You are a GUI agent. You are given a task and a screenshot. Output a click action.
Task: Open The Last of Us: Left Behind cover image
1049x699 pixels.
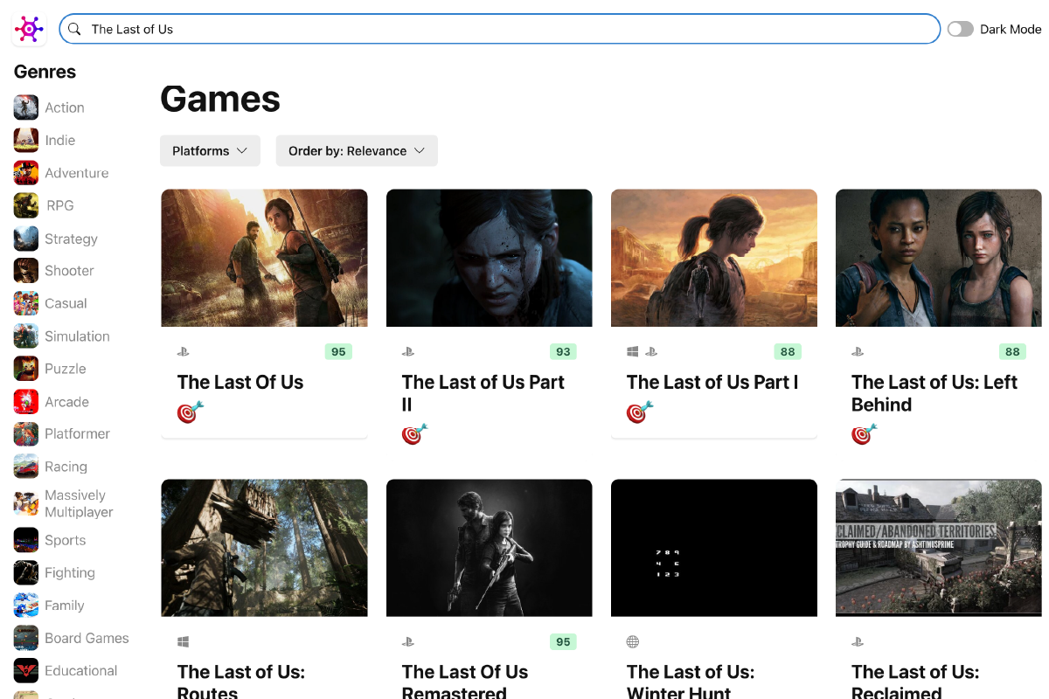(x=939, y=258)
